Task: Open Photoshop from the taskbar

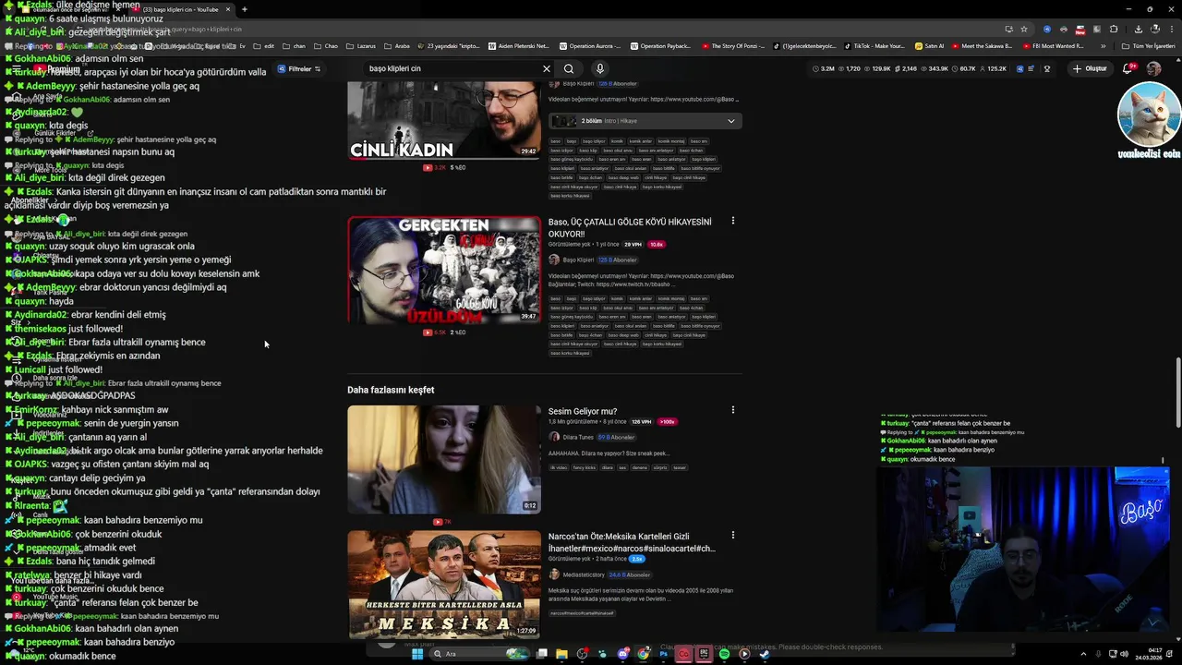Action: pos(663,654)
